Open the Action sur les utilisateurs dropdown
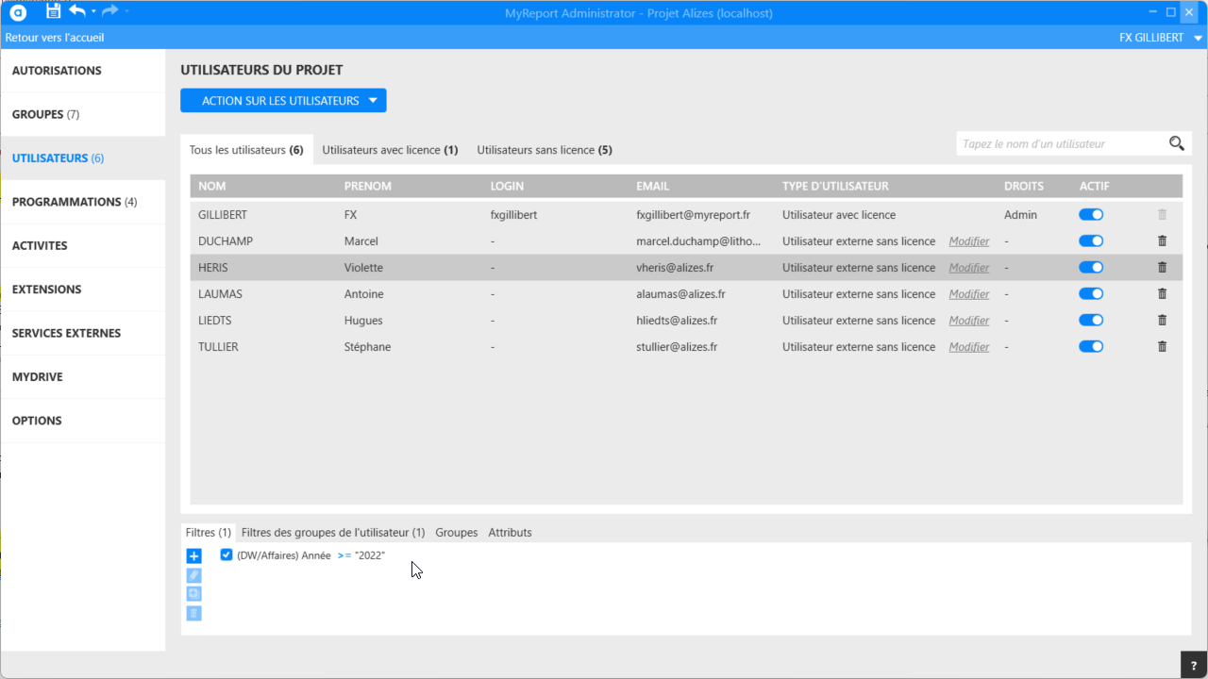Image resolution: width=1208 pixels, height=679 pixels. (283, 101)
